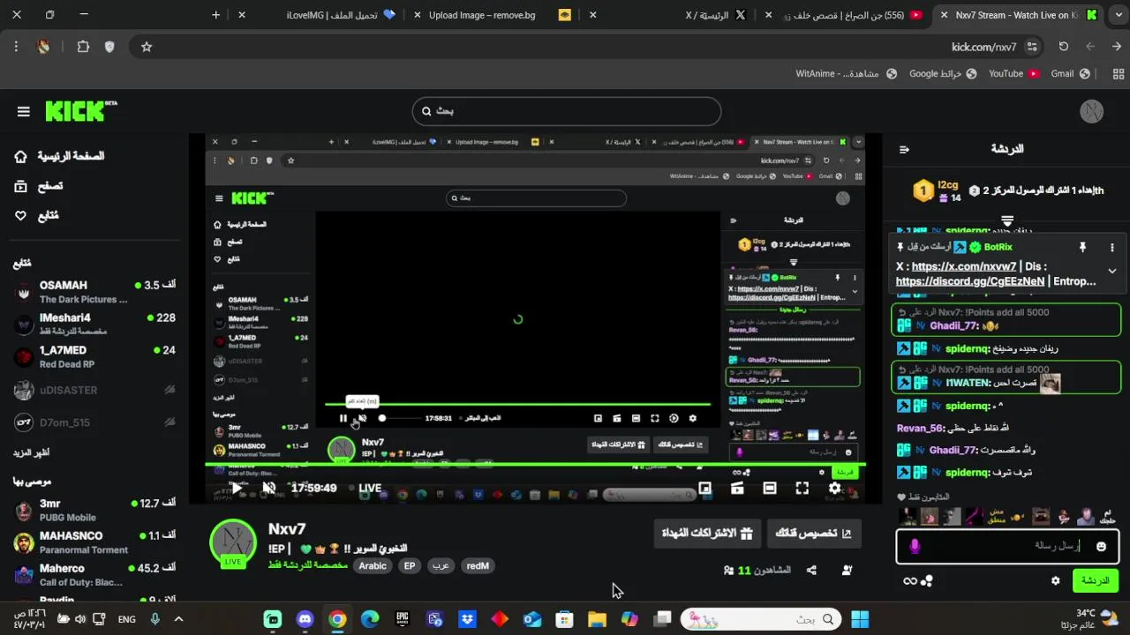
Task: Select the EP tag
Action: pos(410,566)
